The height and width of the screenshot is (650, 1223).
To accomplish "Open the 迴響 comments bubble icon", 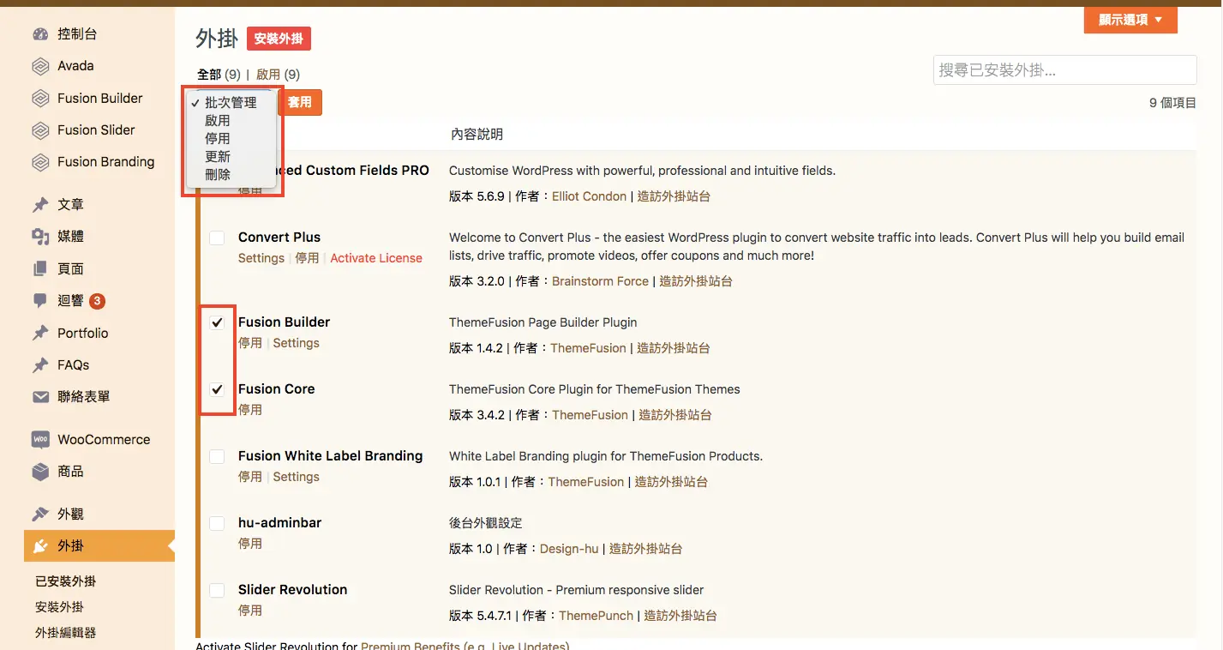I will [40, 301].
